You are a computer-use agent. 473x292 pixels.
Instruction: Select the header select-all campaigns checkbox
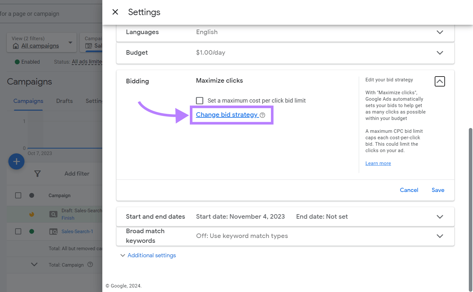tap(18, 195)
